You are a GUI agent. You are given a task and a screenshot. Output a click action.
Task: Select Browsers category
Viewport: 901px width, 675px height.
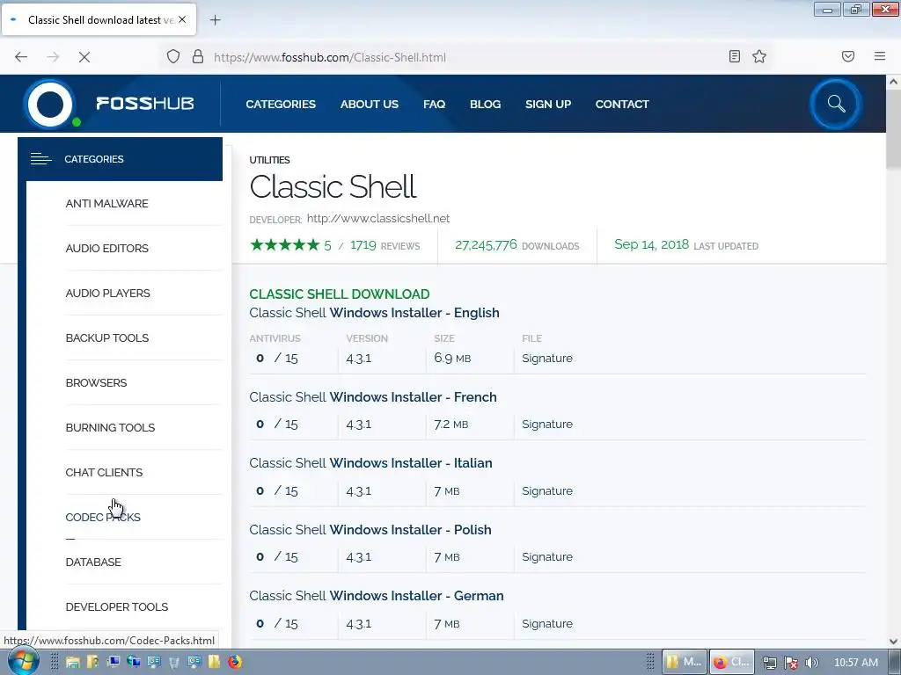(96, 383)
